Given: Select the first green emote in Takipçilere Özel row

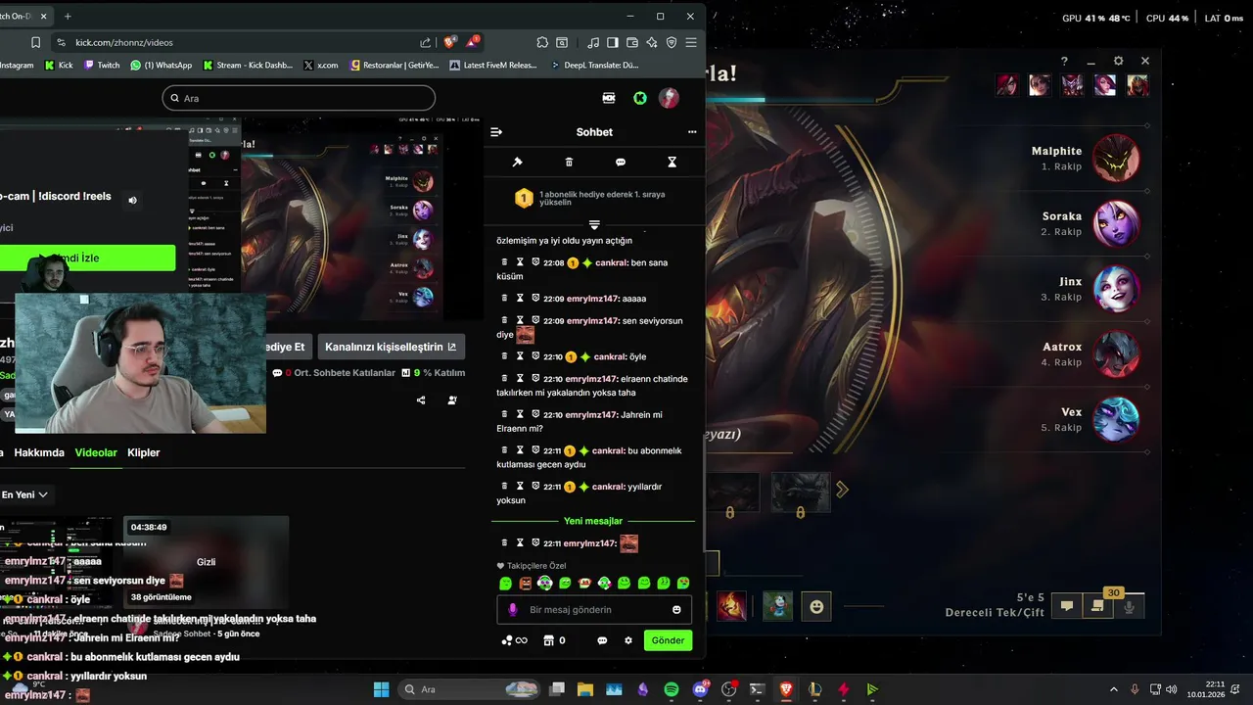Looking at the screenshot, I should (x=505, y=584).
